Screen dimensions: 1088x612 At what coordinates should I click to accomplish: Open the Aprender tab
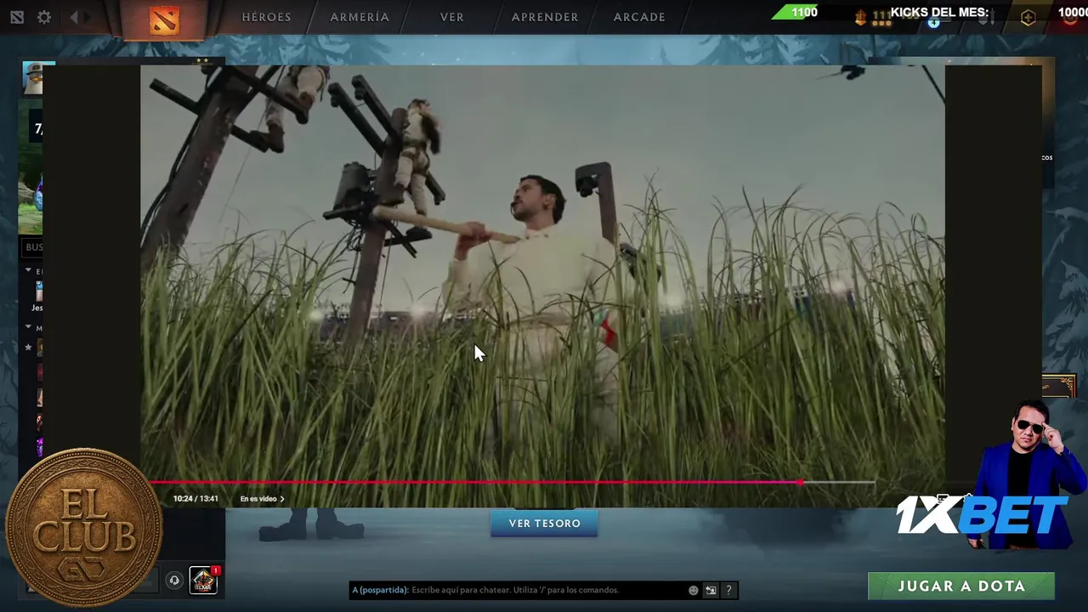tap(545, 17)
